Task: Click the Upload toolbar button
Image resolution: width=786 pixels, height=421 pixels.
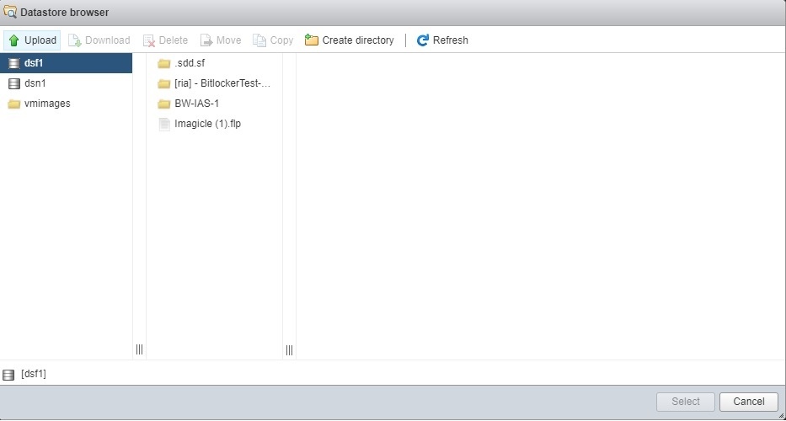Action: tap(32, 40)
